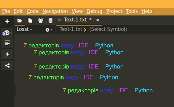The image size is (174, 107).
Task: Open the Tools menu
Action: (132, 11)
